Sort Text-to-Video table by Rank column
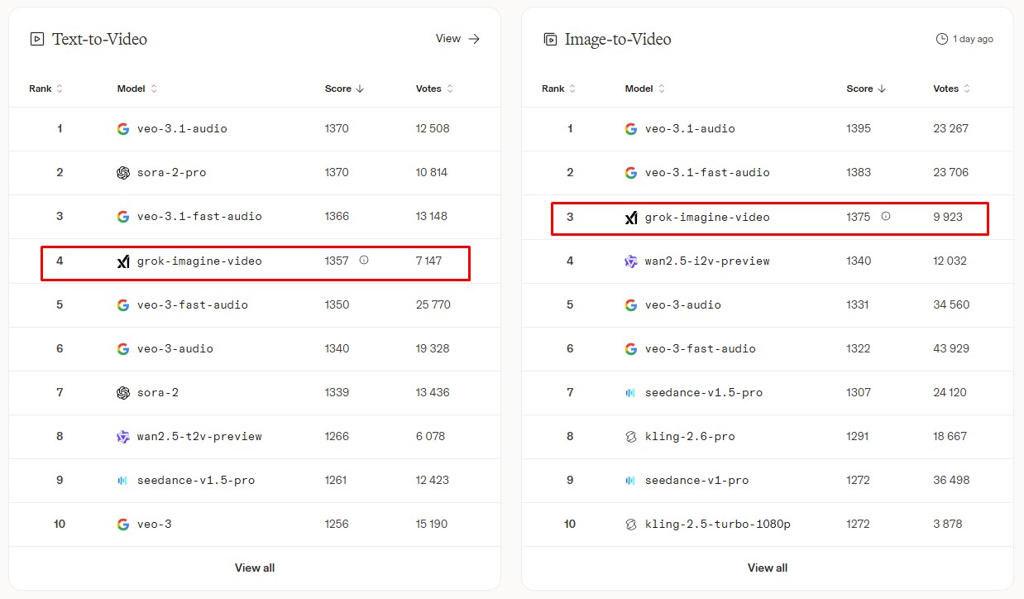 [x=45, y=89]
